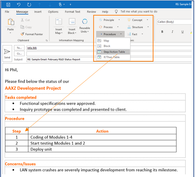Toggle bold formatting
196x177 pixels.
point(162,32)
